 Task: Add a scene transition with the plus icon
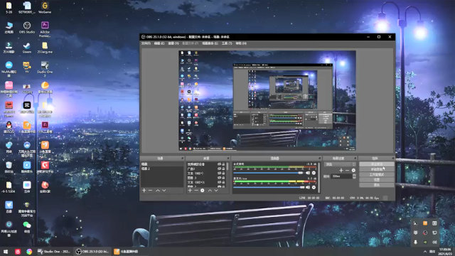pyautogui.click(x=341, y=171)
